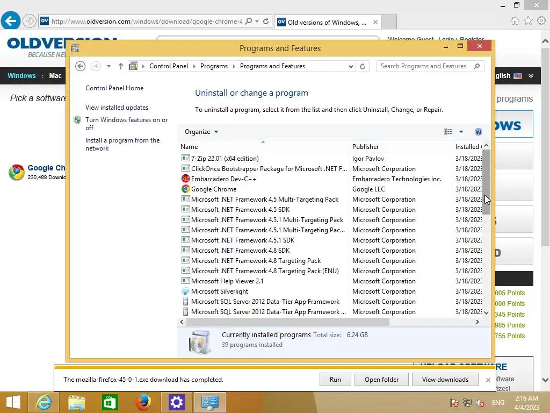Open Programs and Features help icon
The width and height of the screenshot is (550, 413).
[x=479, y=132]
